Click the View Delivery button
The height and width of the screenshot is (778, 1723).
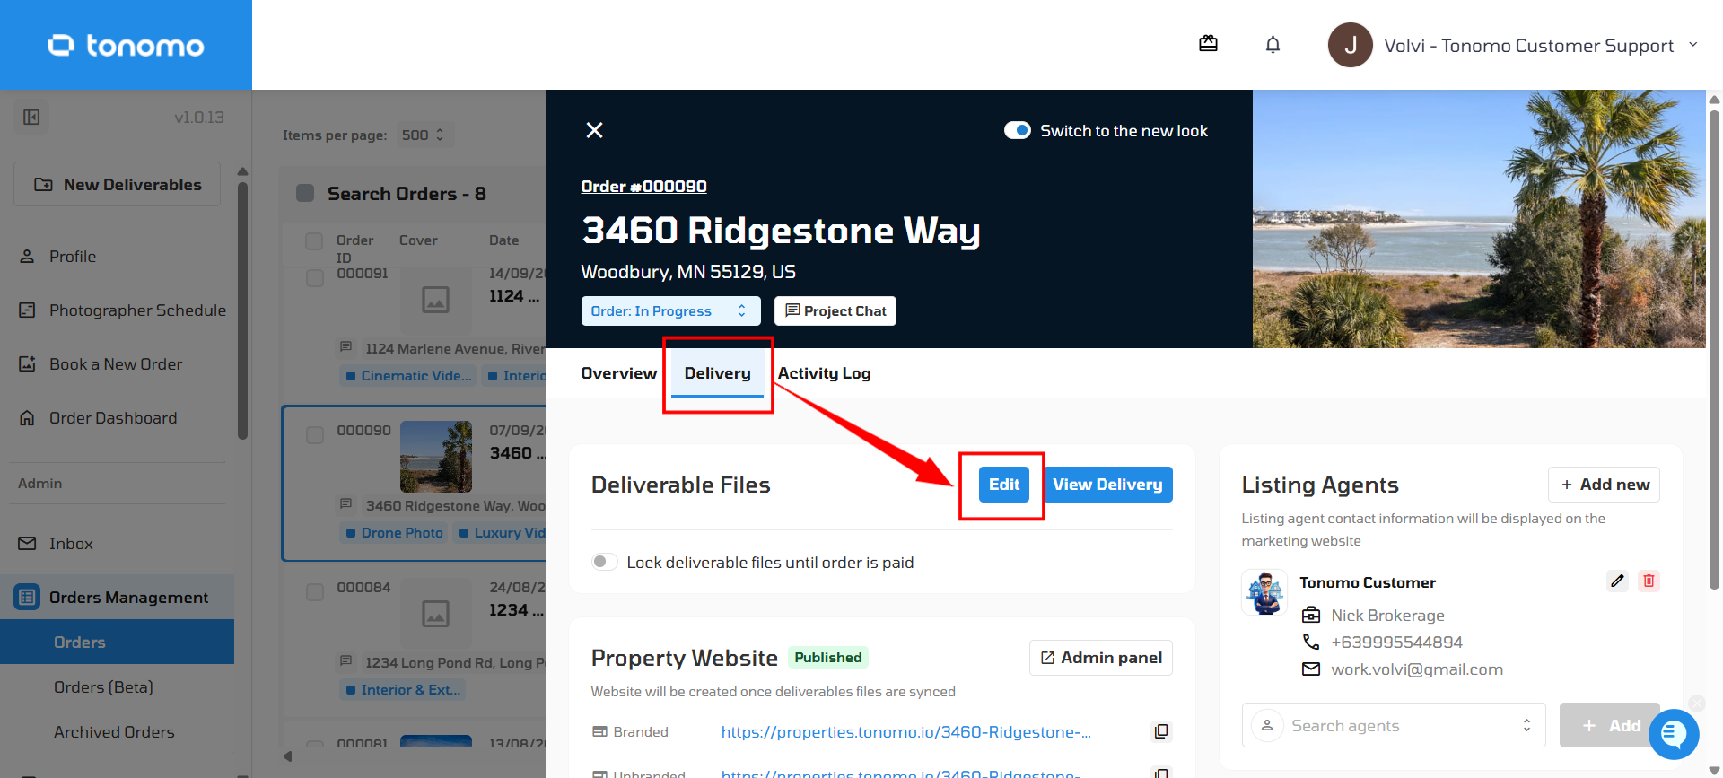[x=1108, y=485]
